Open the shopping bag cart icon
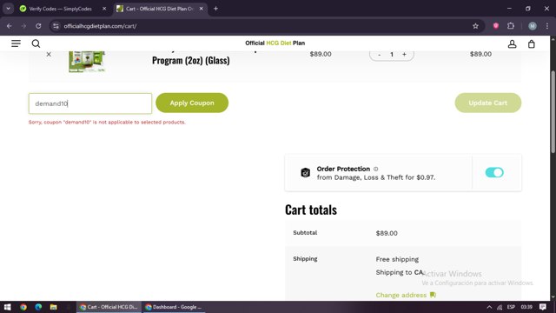The width and height of the screenshot is (556, 313). [531, 43]
